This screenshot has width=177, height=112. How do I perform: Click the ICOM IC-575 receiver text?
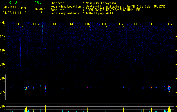(113, 10)
